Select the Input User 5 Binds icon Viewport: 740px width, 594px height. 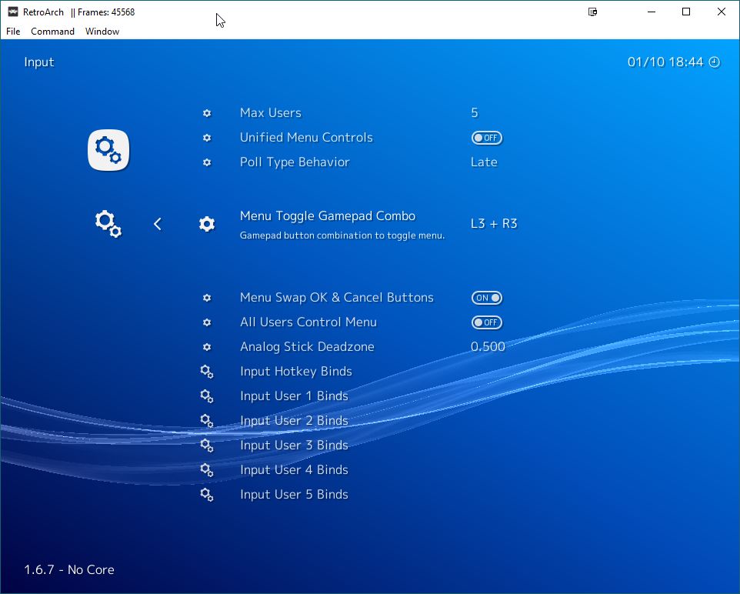[x=206, y=495]
